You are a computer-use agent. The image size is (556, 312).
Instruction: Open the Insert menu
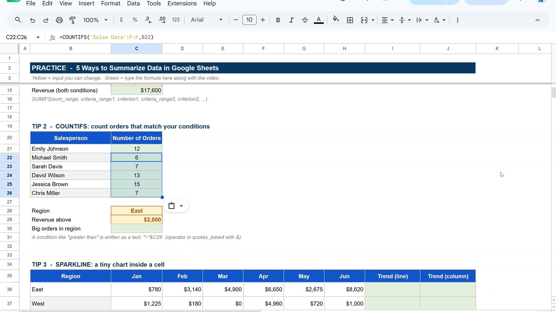[x=86, y=3]
